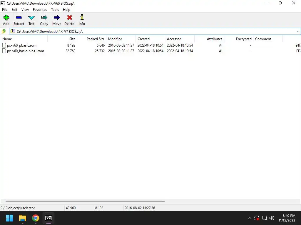Click status text '2 / 2 object(s) selected'
The image size is (301, 225).
click(18, 208)
